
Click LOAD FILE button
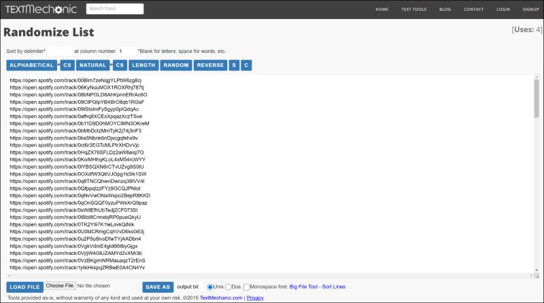click(24, 287)
